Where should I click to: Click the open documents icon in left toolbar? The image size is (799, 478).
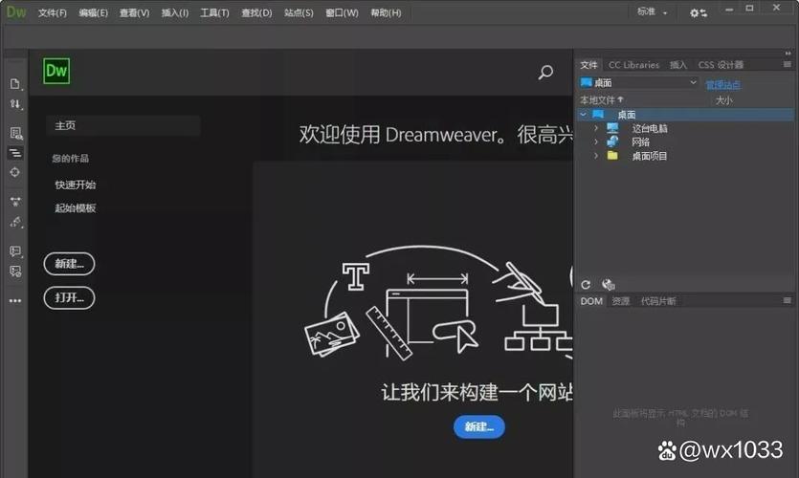pos(15,83)
